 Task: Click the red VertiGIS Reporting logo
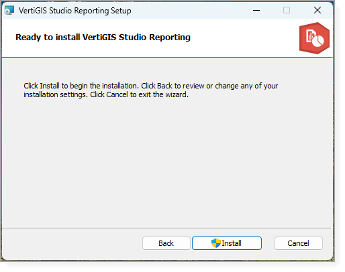(314, 38)
